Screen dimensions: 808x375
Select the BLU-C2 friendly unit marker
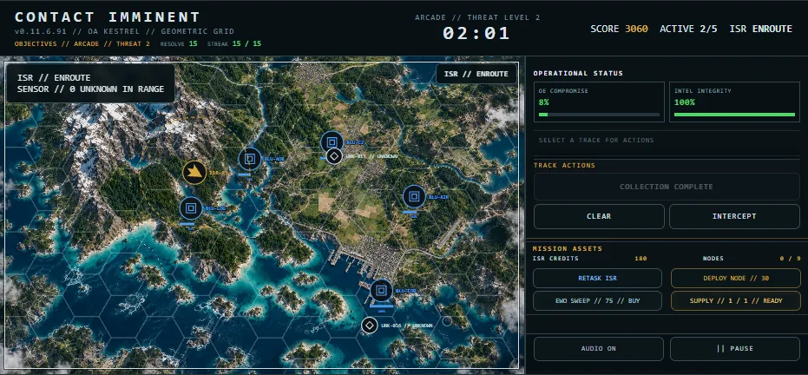[x=332, y=142]
